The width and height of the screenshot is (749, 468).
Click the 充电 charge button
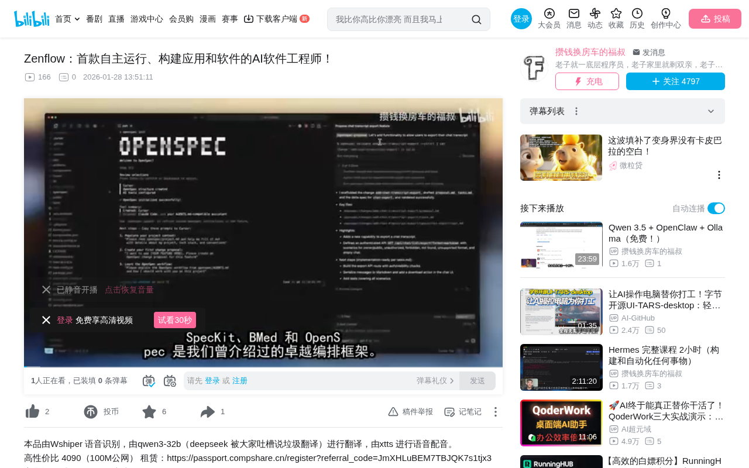pyautogui.click(x=587, y=81)
